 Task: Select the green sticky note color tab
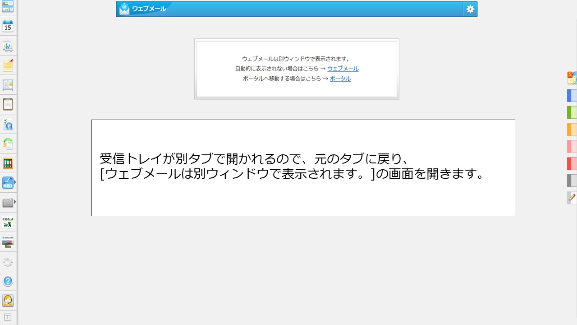tap(572, 112)
